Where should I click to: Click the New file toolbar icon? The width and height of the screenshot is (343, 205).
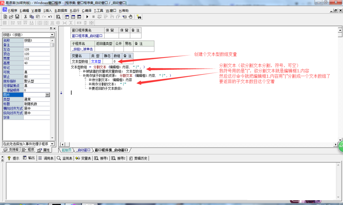click(x=5, y=16)
